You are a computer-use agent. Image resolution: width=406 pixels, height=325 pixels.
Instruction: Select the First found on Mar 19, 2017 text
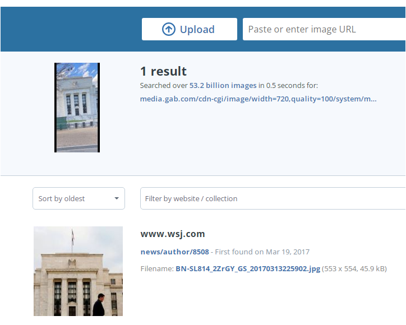tap(262, 252)
